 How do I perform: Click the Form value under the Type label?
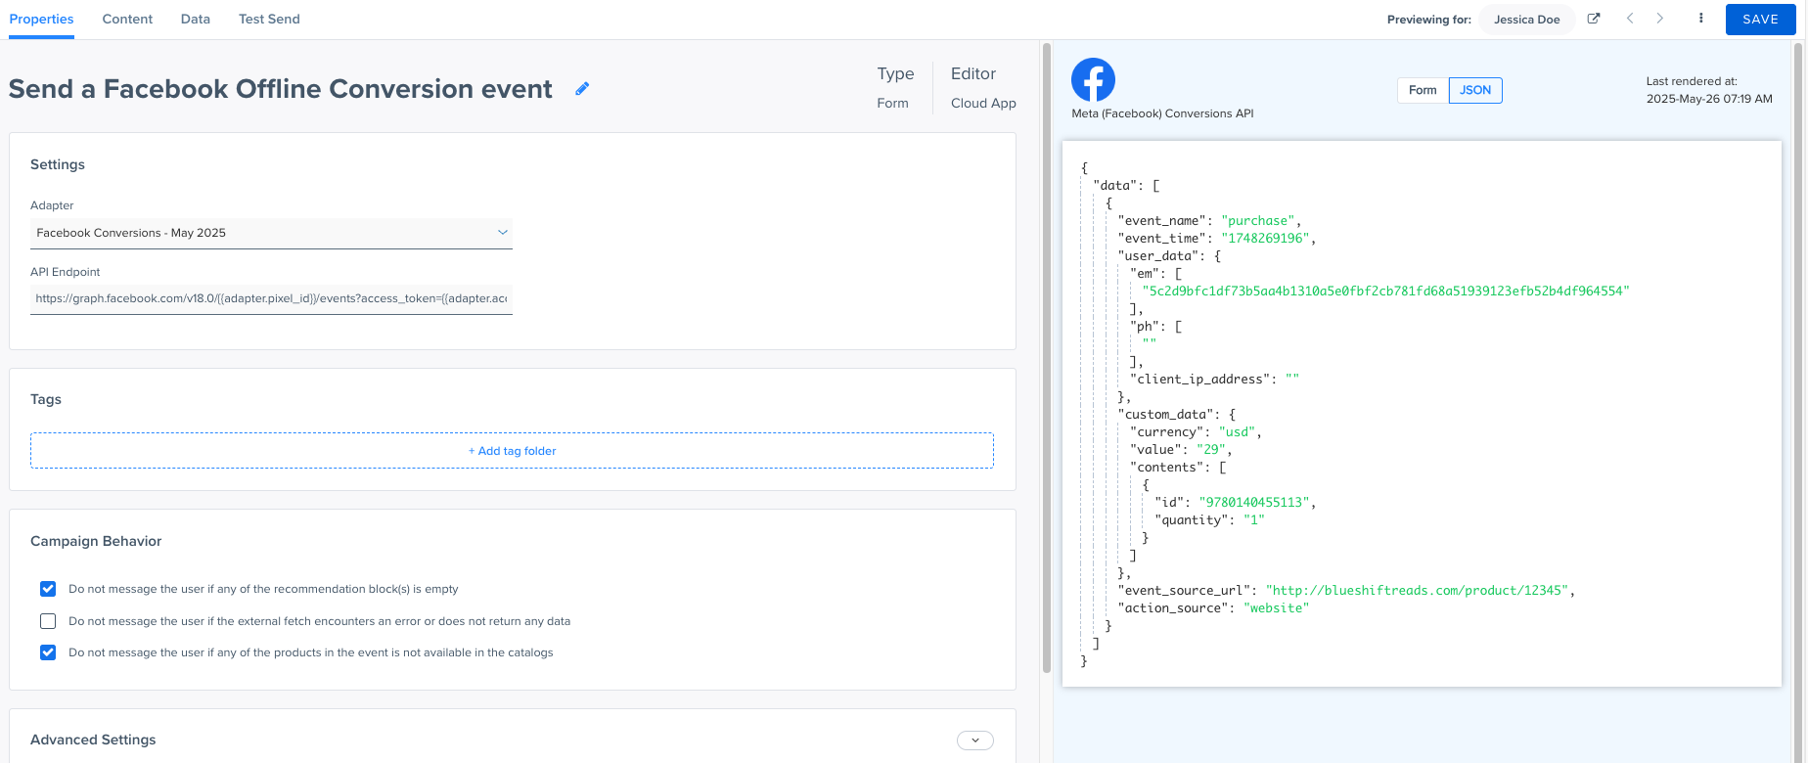point(892,103)
